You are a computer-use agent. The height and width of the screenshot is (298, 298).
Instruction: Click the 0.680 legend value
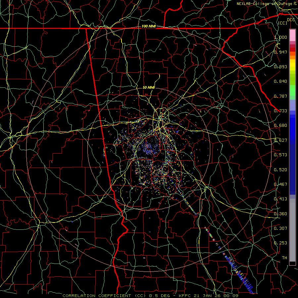(280, 125)
